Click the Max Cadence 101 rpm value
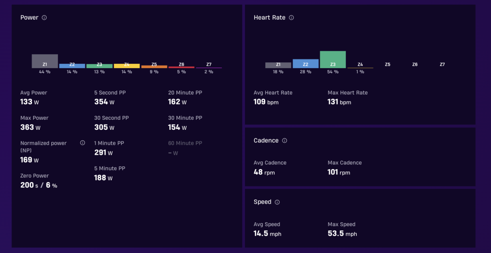491x253 pixels. [x=339, y=172]
